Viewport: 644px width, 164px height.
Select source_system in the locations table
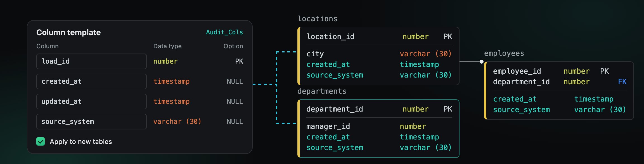point(335,75)
